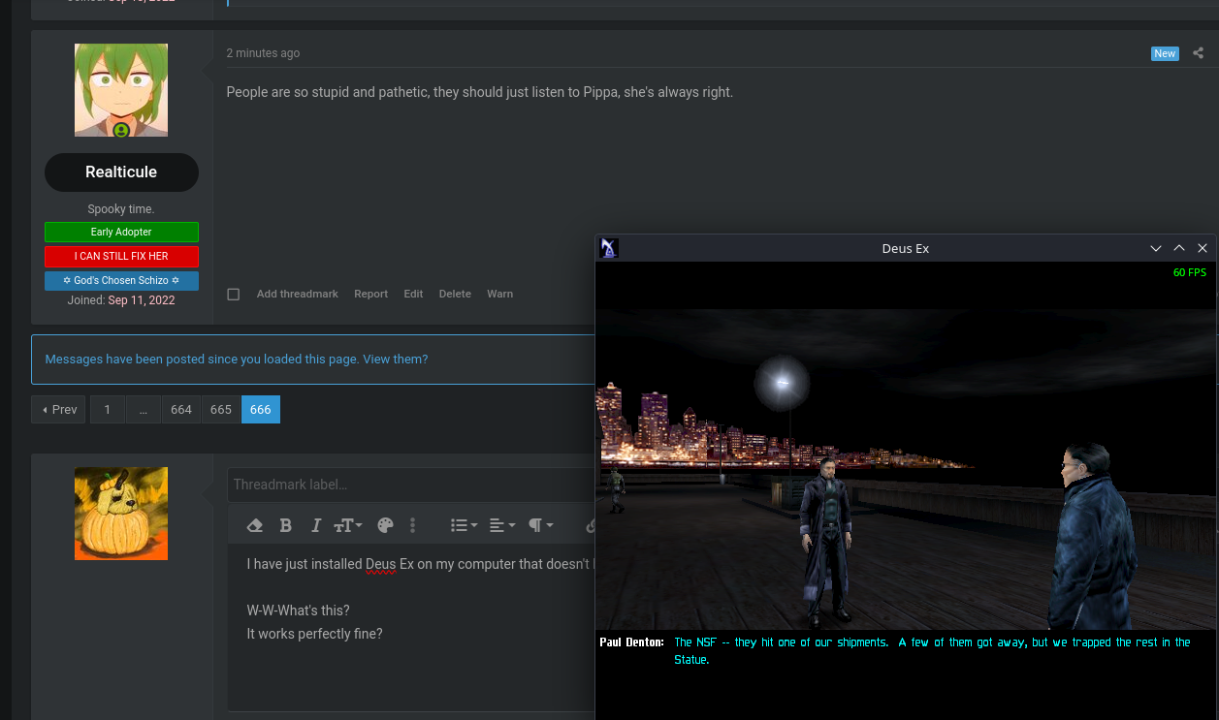Click the Deus Ex window title icon
The width and height of the screenshot is (1219, 720).
609,248
